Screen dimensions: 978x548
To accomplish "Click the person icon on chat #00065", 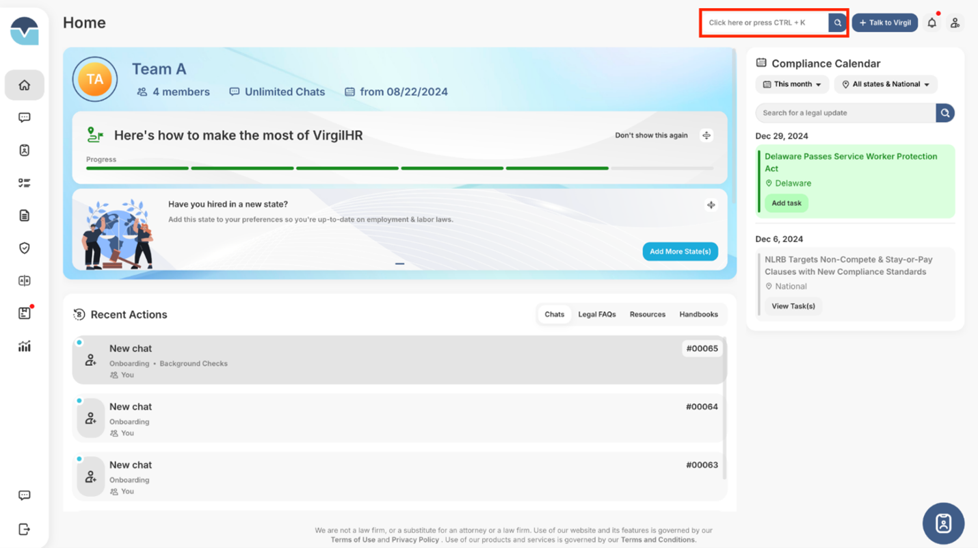I will coord(91,360).
